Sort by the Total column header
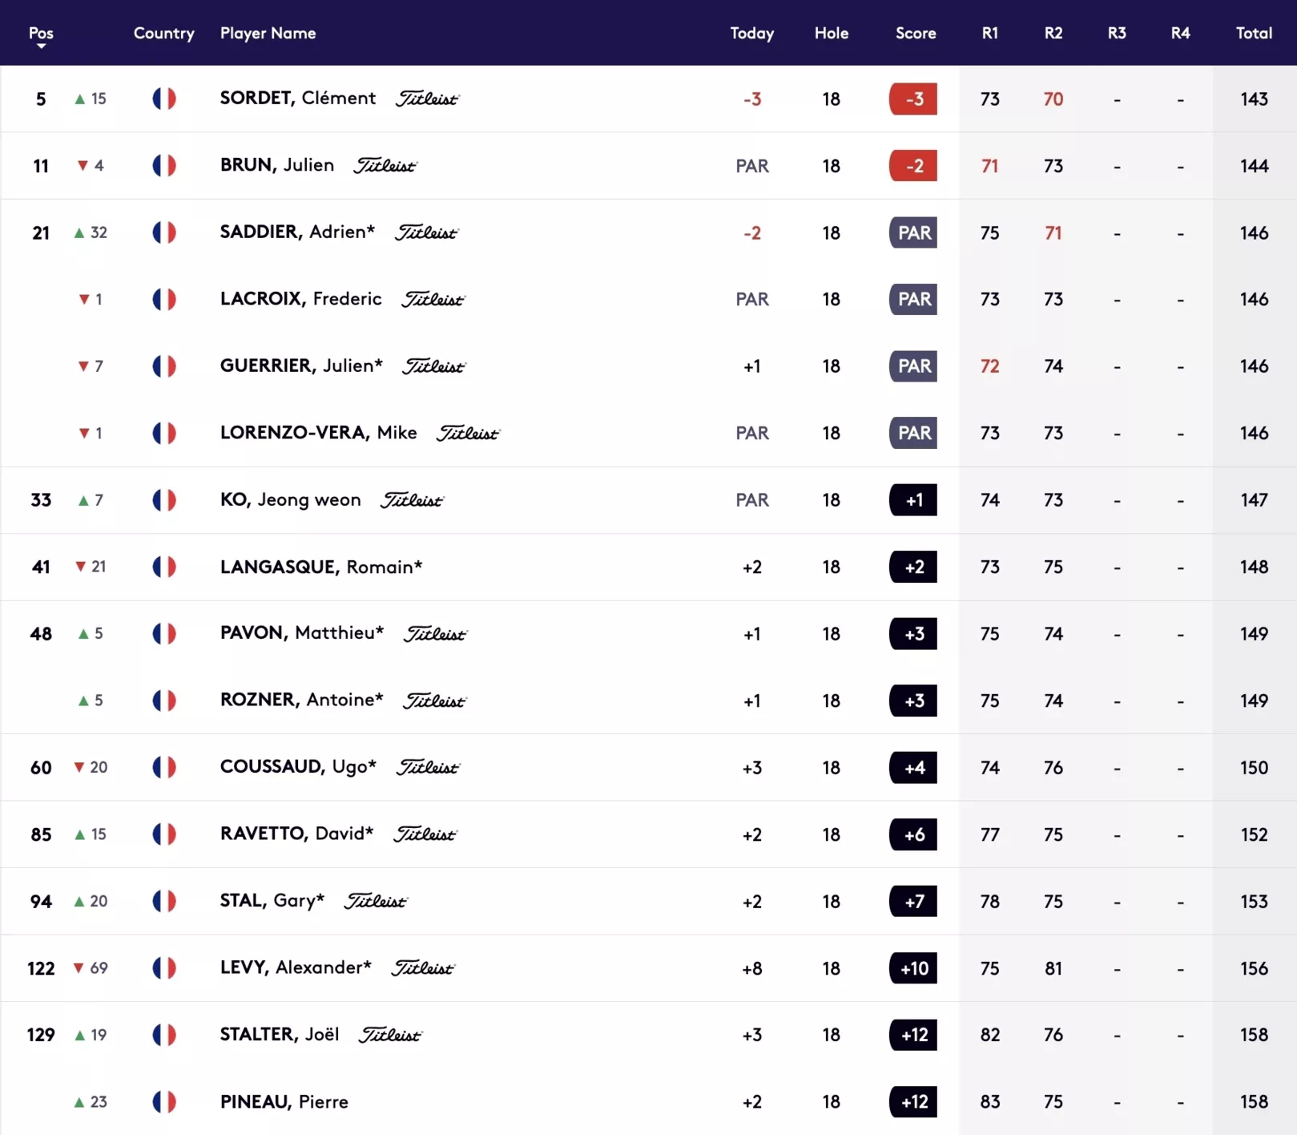 (x=1253, y=33)
